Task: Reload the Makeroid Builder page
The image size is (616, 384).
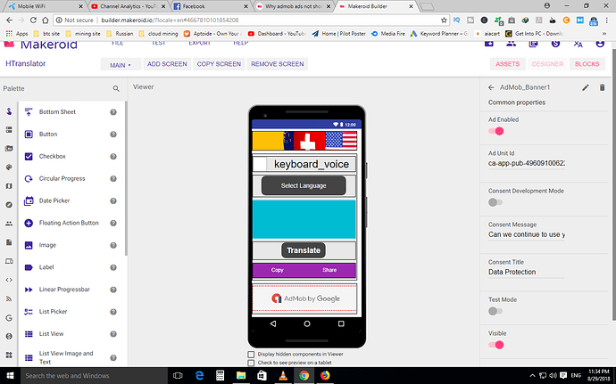Action: [x=33, y=20]
